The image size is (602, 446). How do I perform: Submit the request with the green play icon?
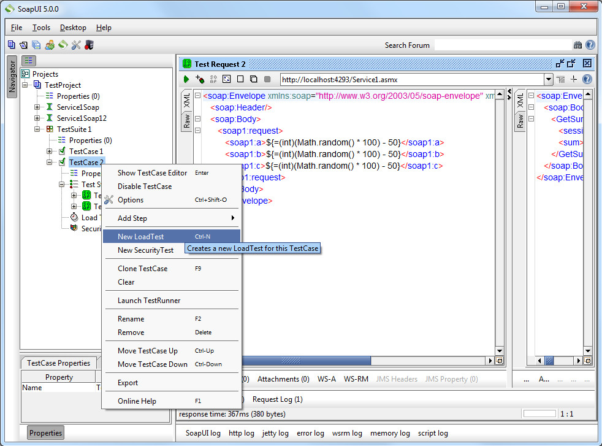[186, 79]
